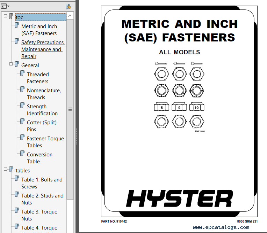The height and width of the screenshot is (233, 267).
Task: Collapse the General bookmark node
Action: 11,64
